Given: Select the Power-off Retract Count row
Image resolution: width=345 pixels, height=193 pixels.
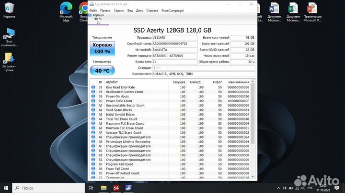Looking at the screenshot, I should tap(170, 173).
